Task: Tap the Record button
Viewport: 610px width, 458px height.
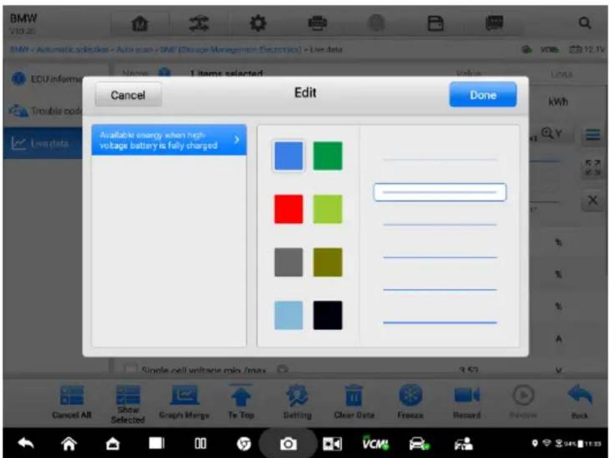Action: click(467, 402)
